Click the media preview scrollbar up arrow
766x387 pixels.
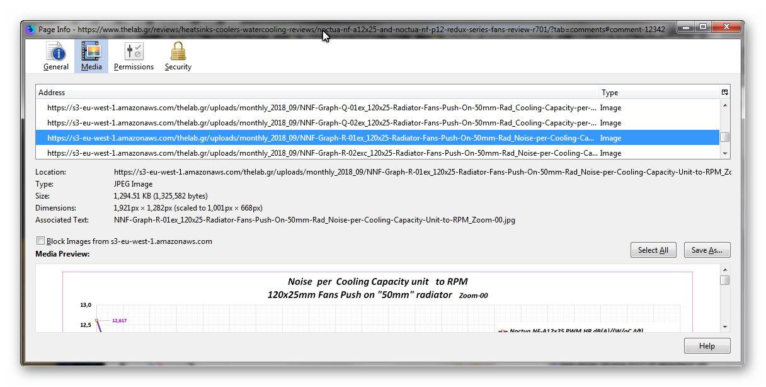click(x=725, y=270)
